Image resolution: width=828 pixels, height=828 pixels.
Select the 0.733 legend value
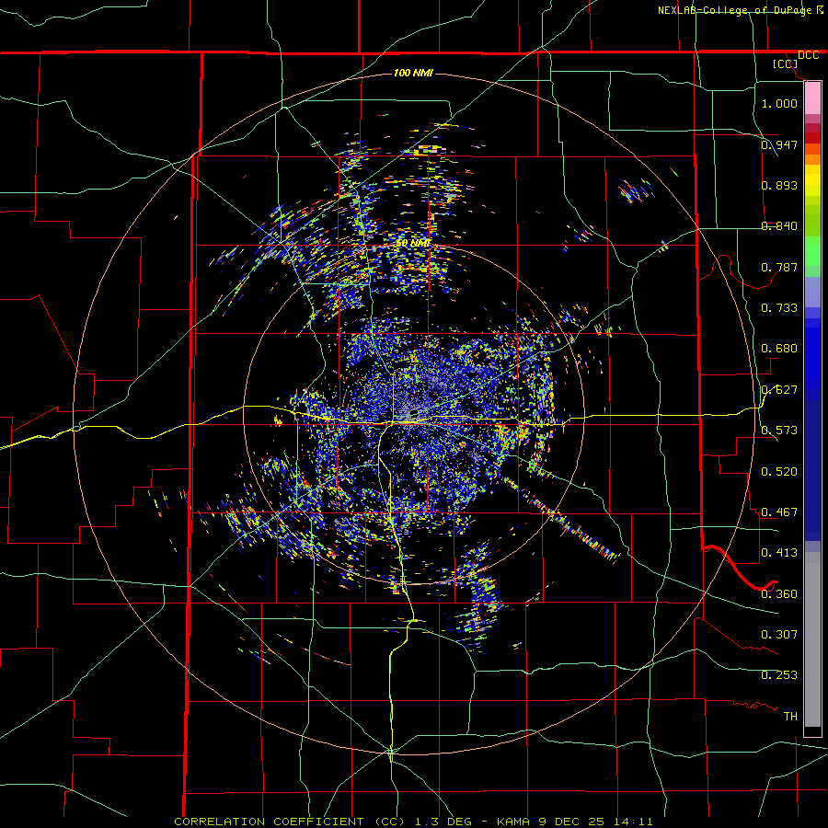pos(779,308)
